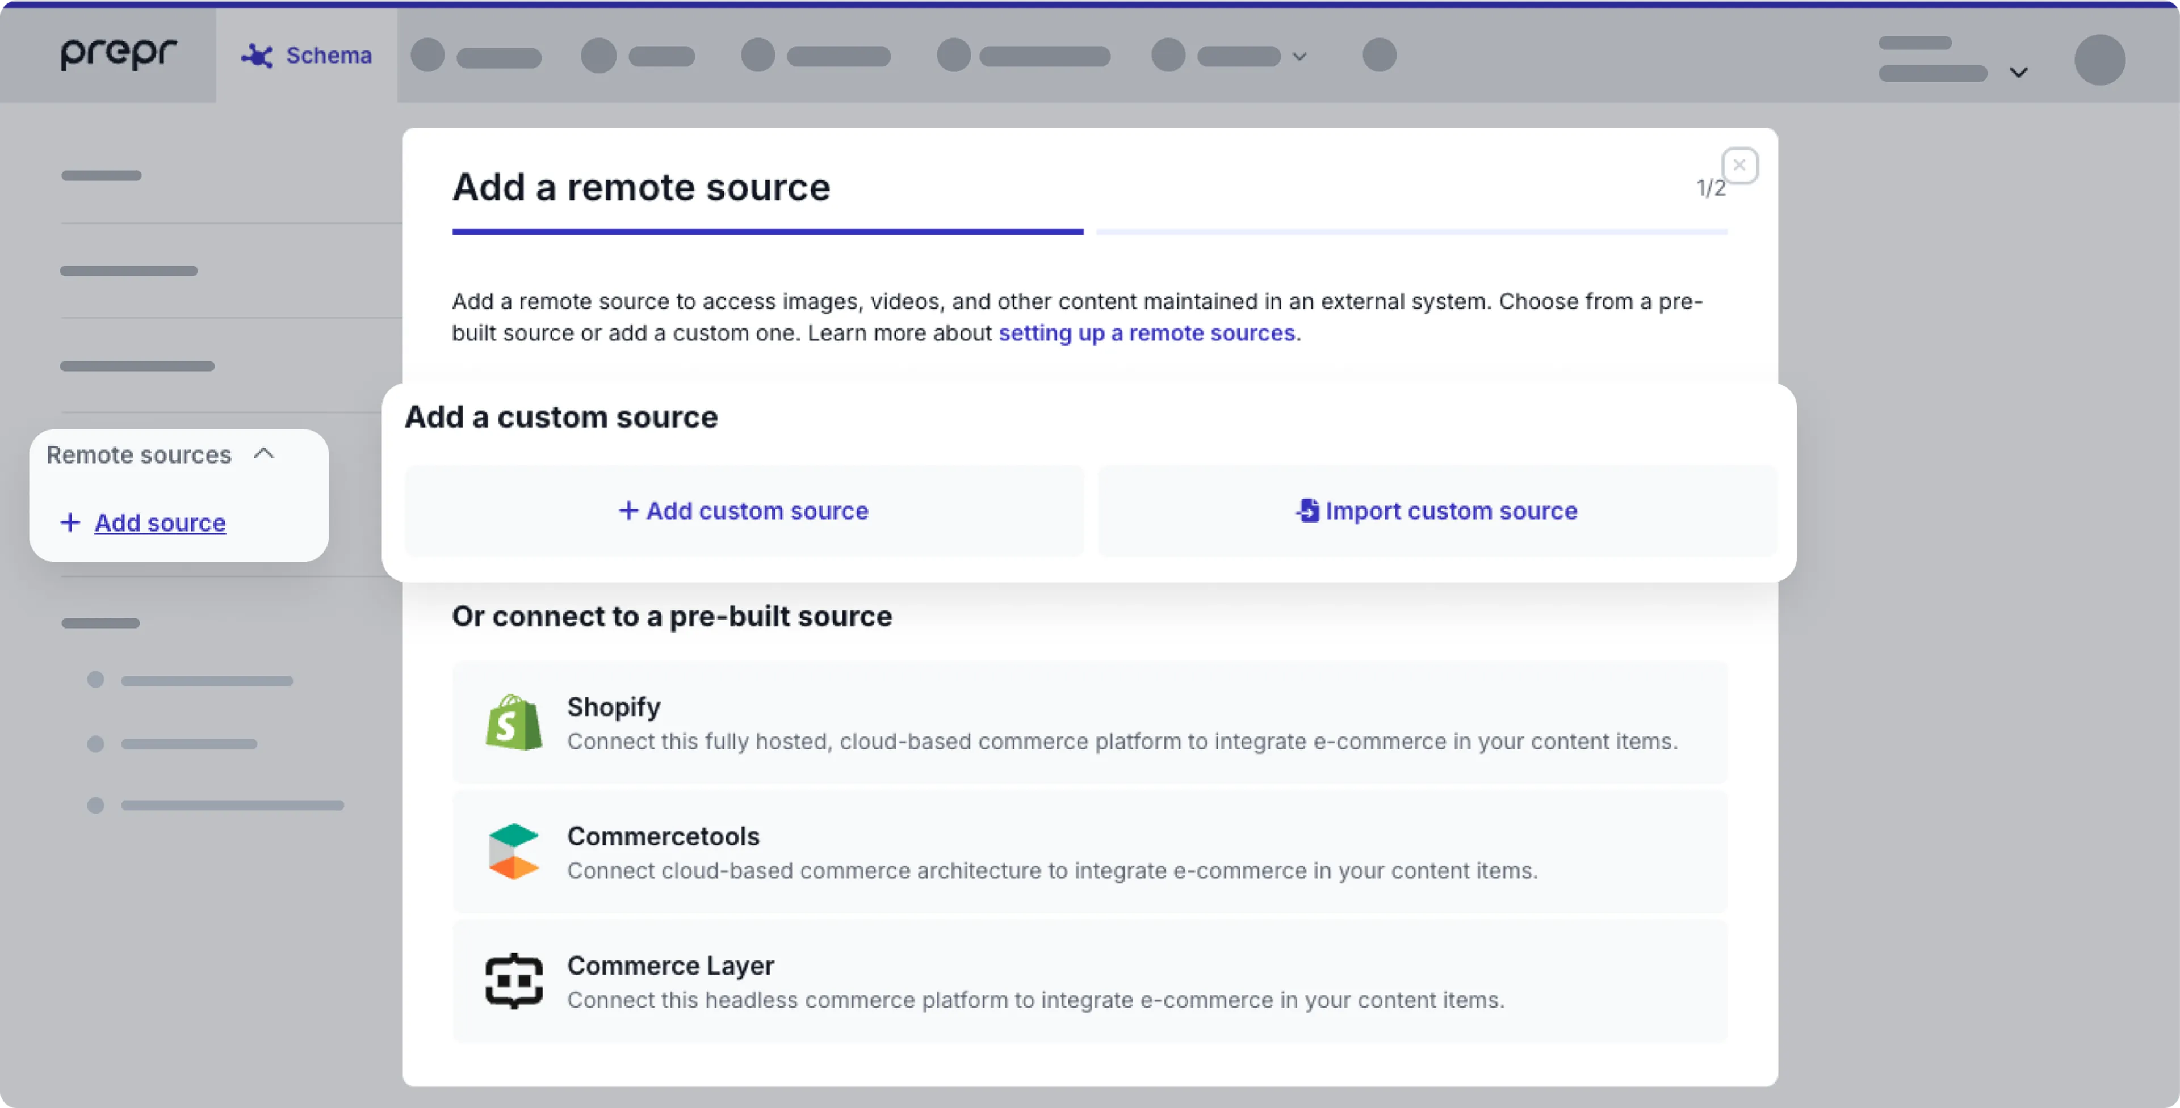The image size is (2180, 1108).
Task: Open the dropdown chevron in the top toolbar
Action: (1300, 57)
